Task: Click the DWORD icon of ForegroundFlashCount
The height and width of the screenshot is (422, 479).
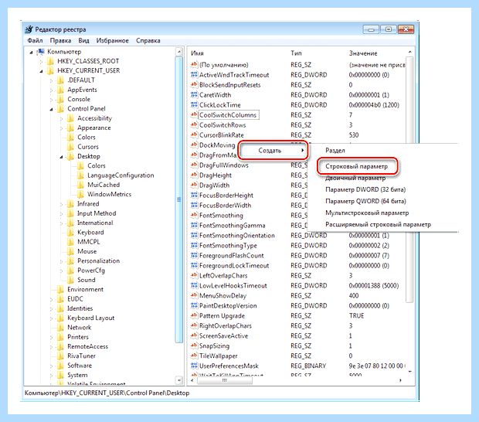Action: pos(194,256)
